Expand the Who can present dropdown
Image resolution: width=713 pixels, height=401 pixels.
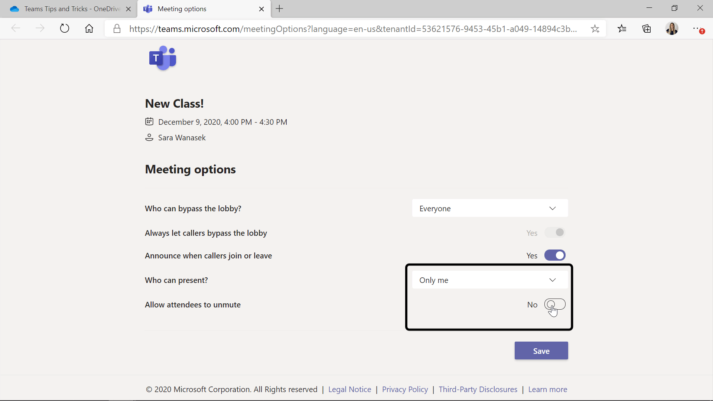[x=552, y=280]
